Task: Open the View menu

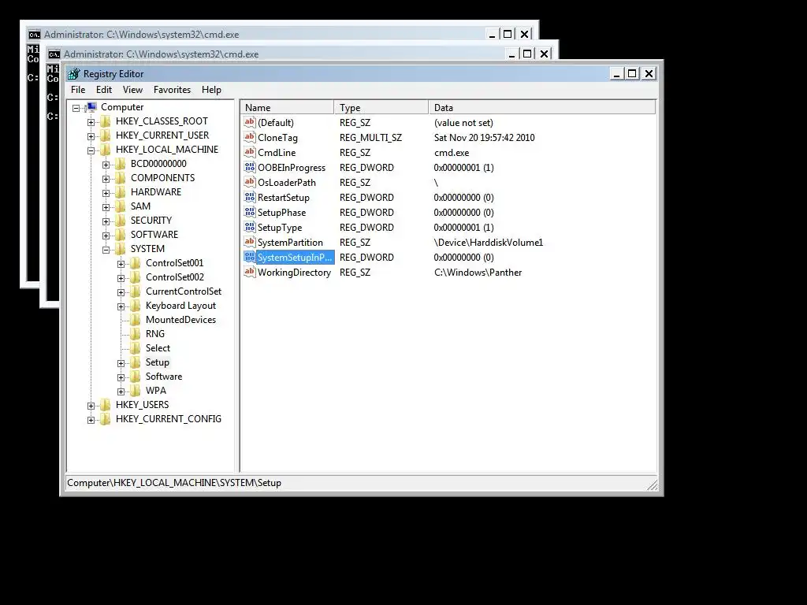Action: pos(132,90)
